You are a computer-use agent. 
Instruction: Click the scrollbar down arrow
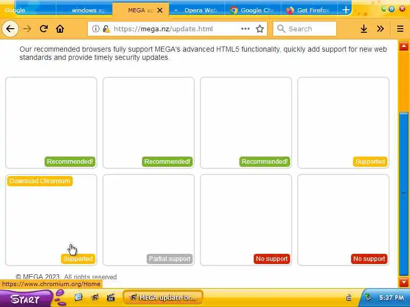pos(404,282)
